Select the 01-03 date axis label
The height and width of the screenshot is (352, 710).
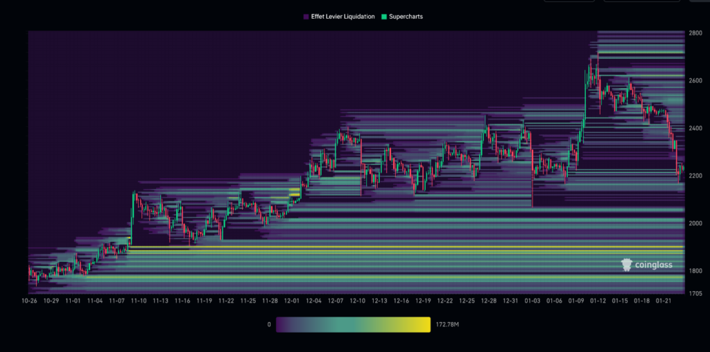click(532, 301)
